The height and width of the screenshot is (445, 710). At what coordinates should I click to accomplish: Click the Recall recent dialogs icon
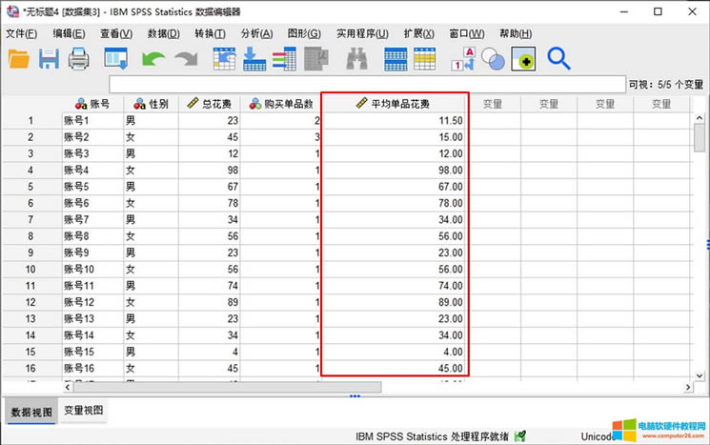click(116, 59)
